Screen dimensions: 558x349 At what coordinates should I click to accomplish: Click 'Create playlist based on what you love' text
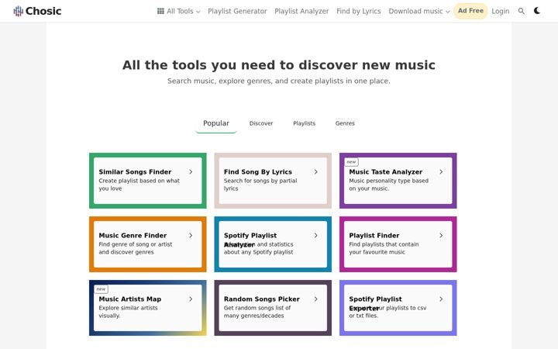tap(139, 185)
